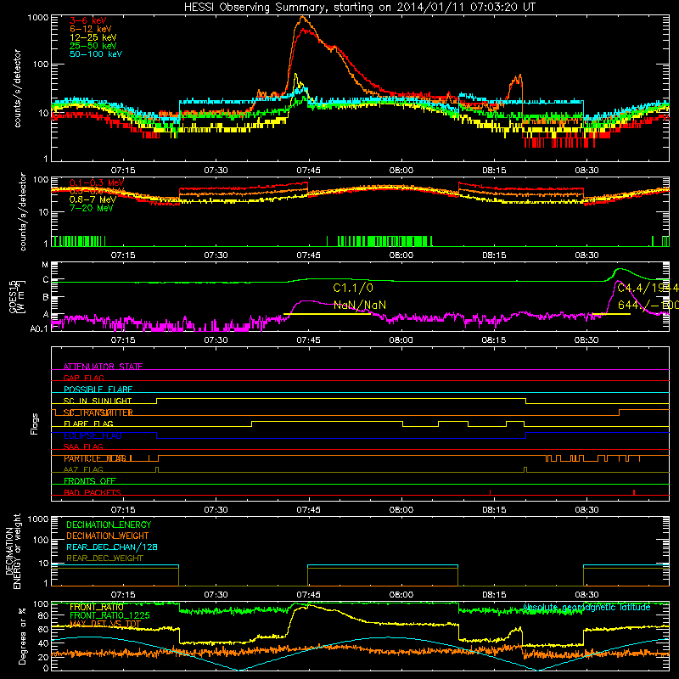
Task: Click the 644 position annotation in the GOES panel
Action: 648,306
